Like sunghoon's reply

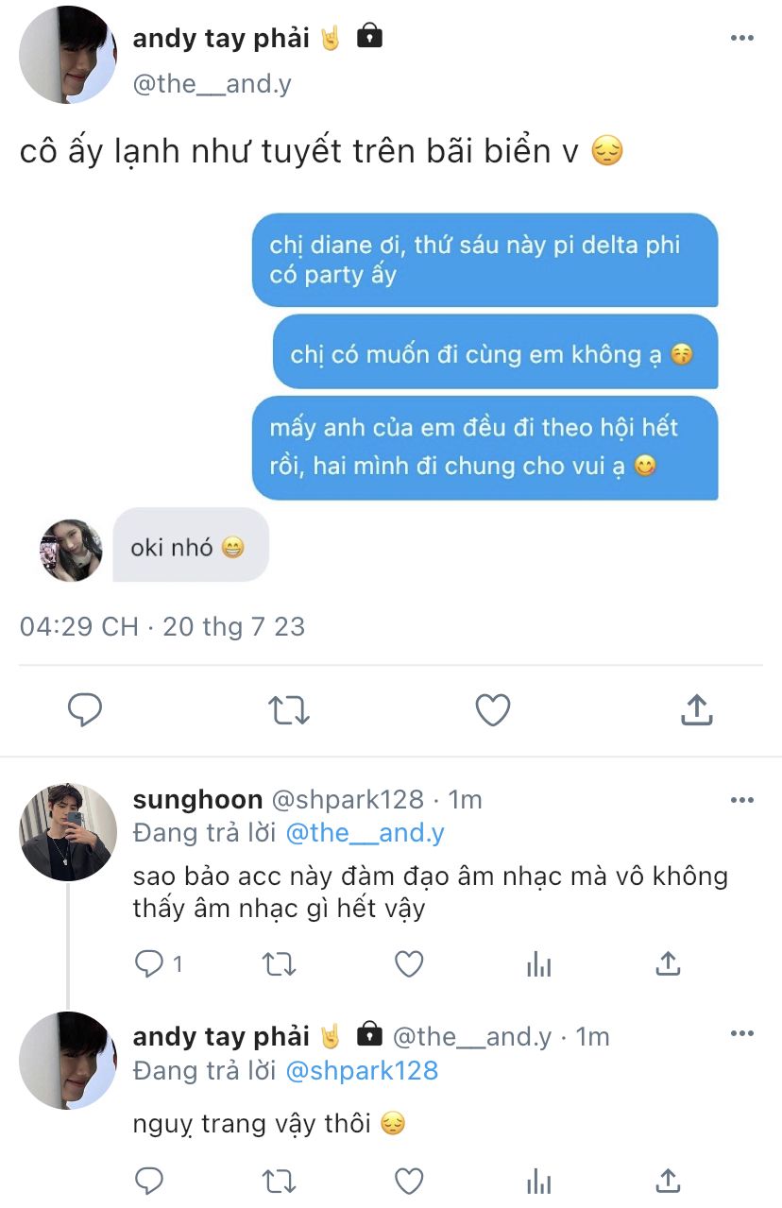click(408, 963)
